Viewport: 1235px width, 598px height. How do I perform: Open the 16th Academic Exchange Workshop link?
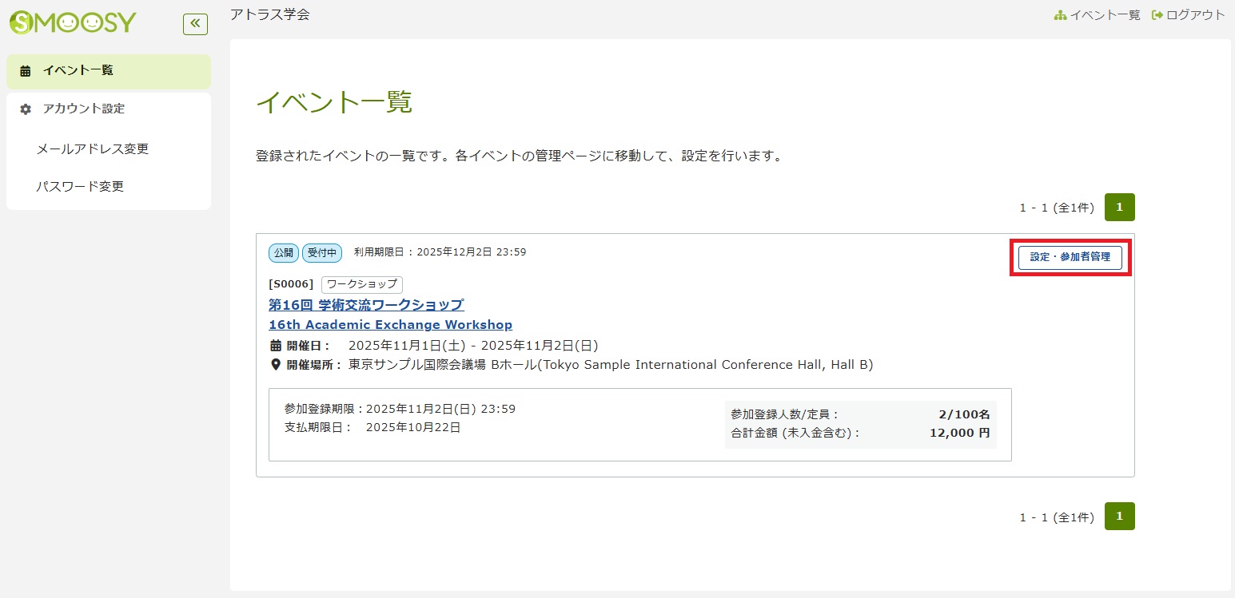click(390, 325)
